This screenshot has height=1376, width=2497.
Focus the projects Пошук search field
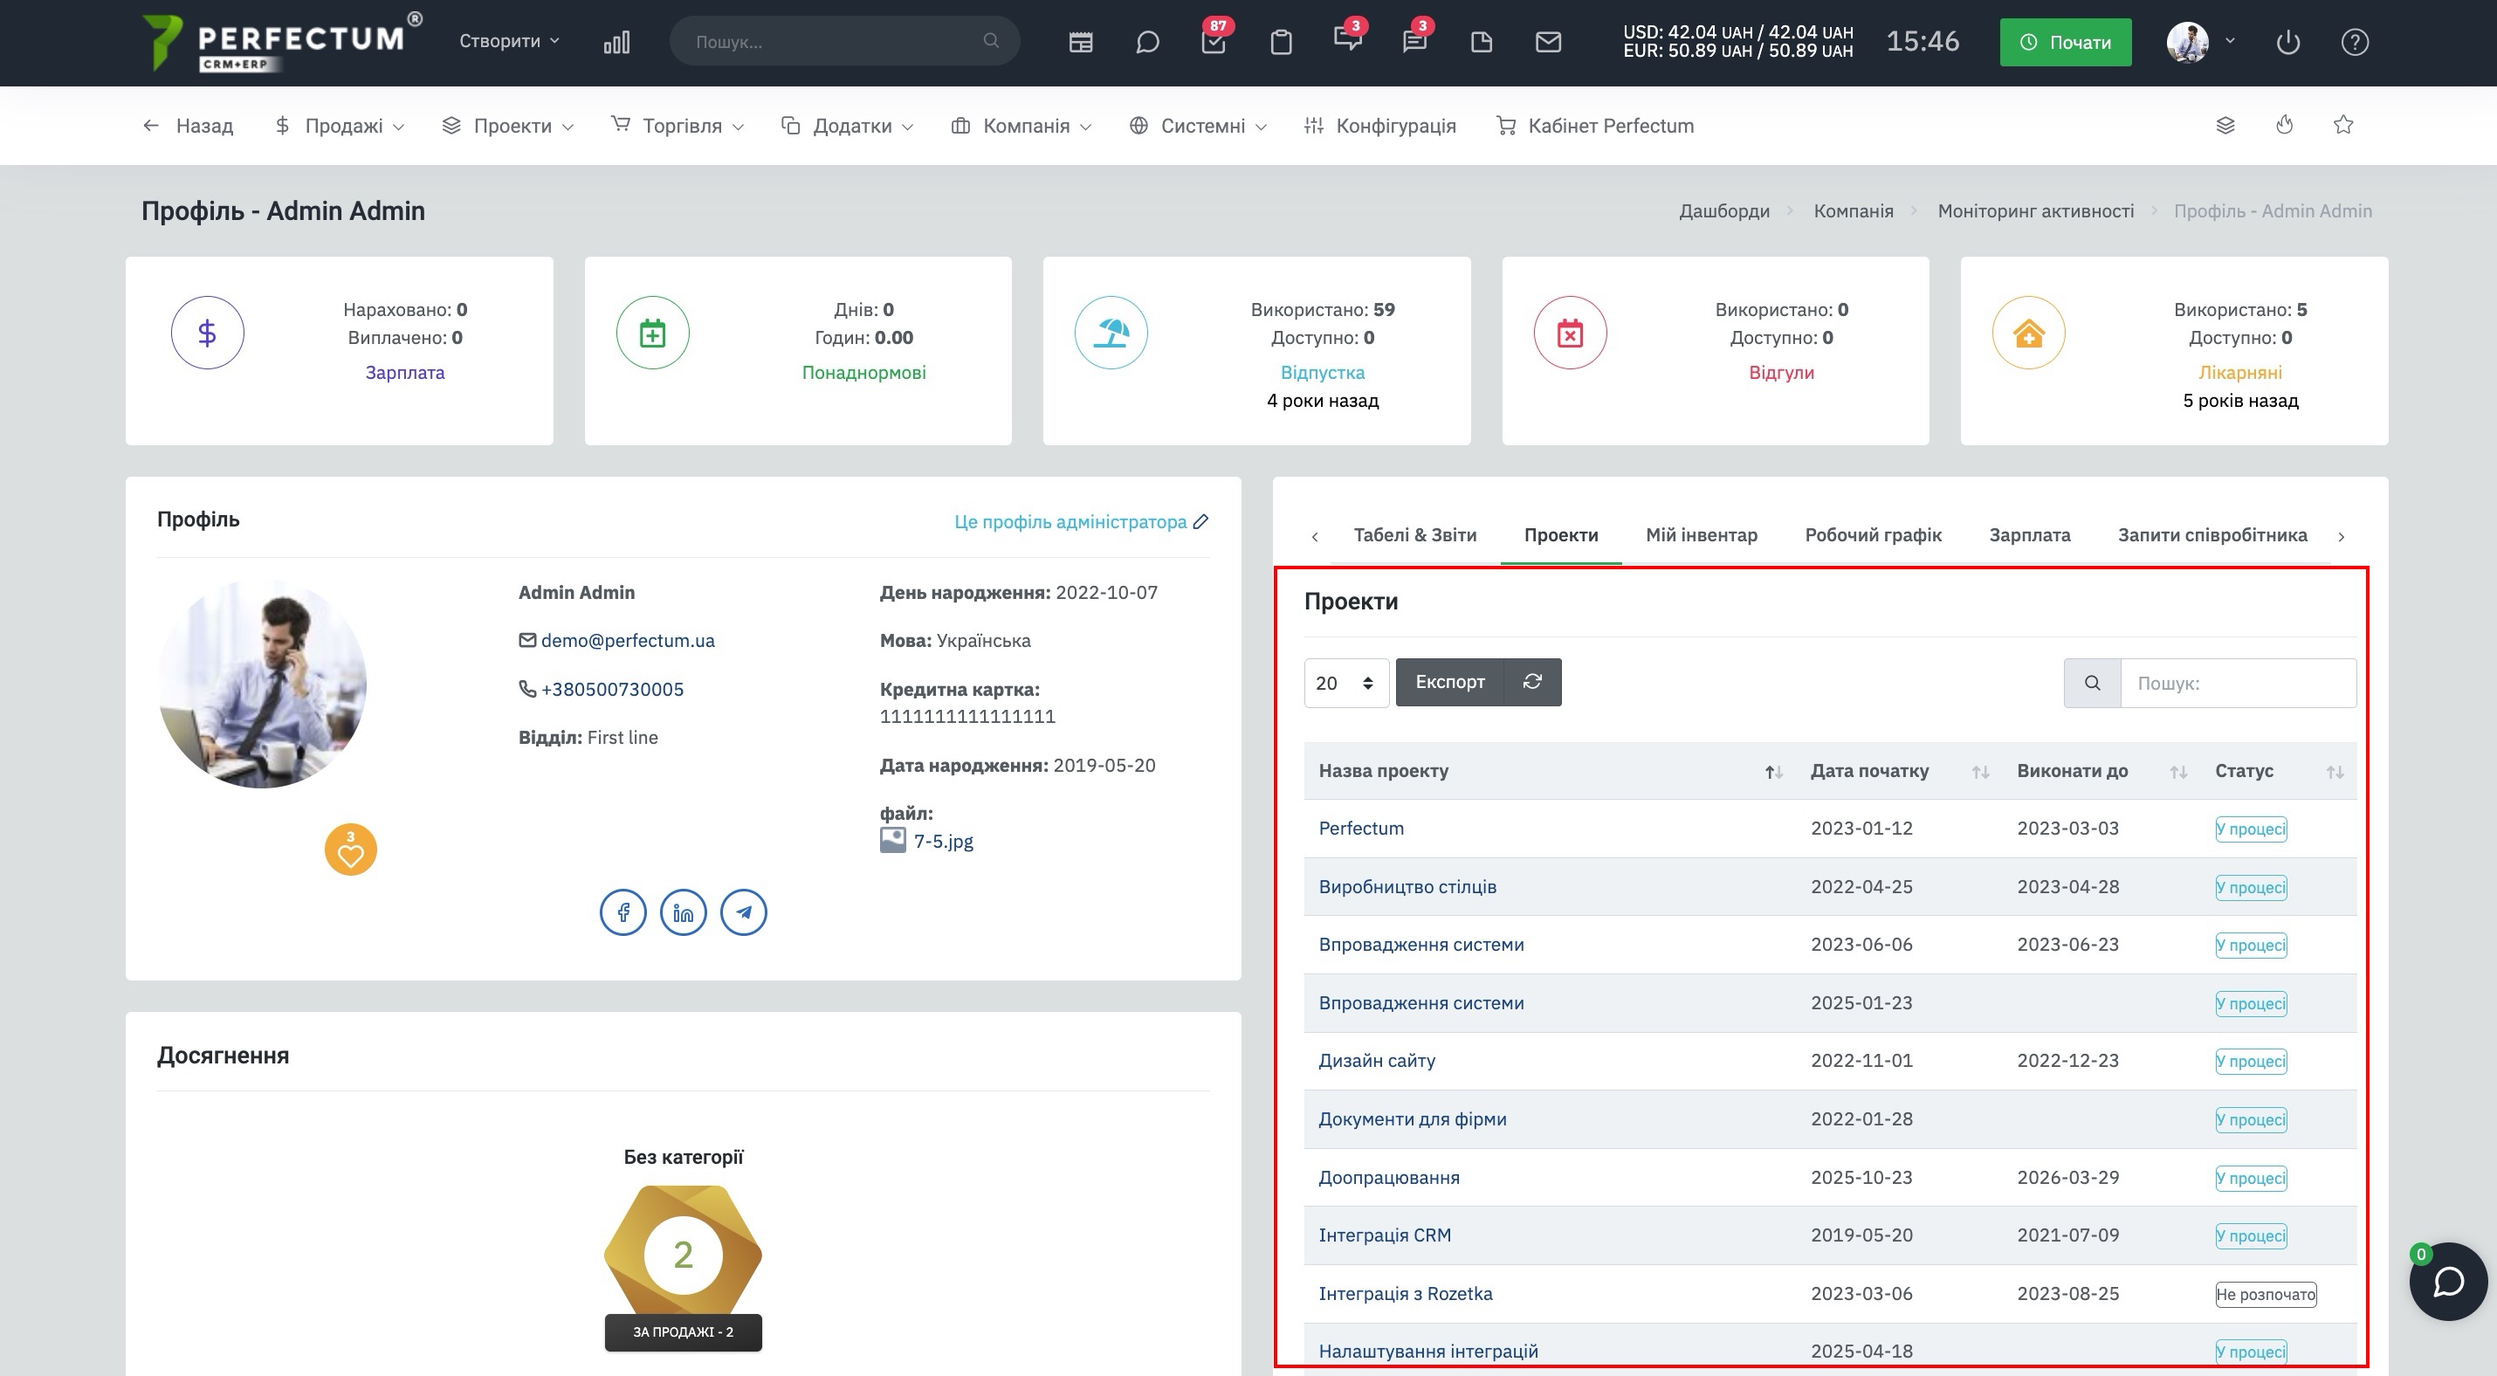[2237, 683]
